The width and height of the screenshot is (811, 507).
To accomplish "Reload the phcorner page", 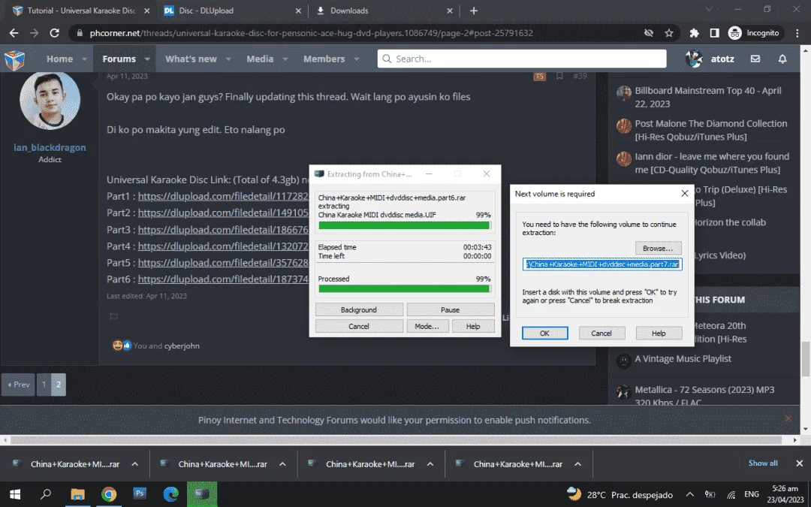I will (54, 32).
